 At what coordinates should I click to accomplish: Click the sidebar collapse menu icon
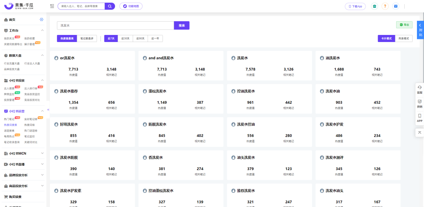(52, 6)
